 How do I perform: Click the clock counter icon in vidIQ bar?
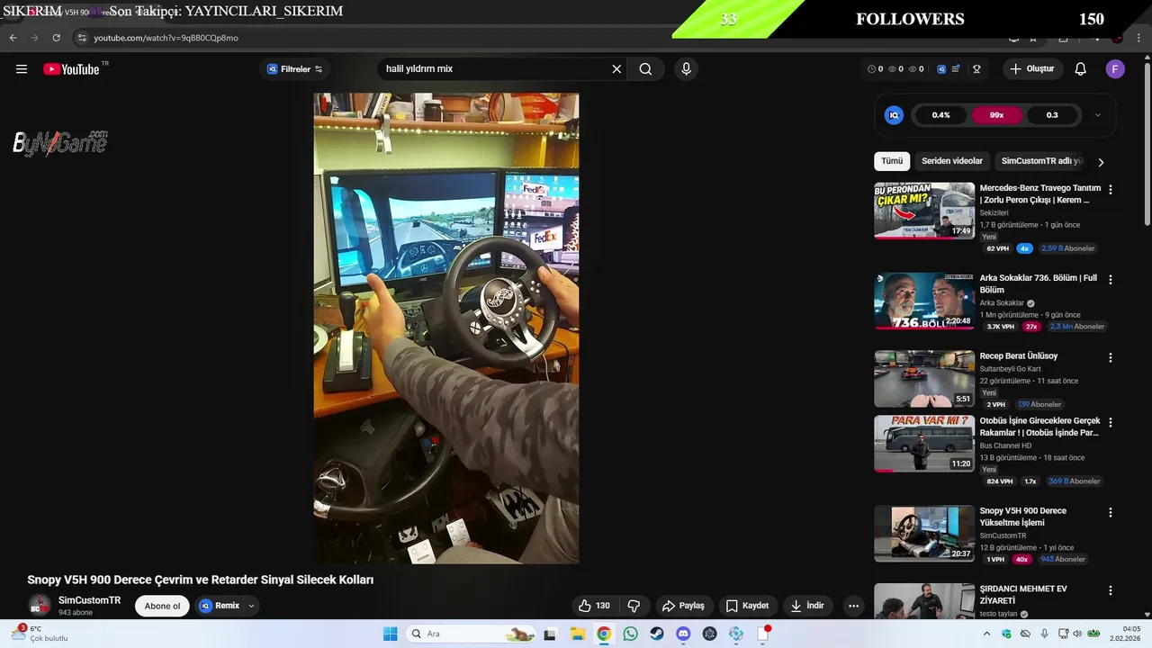[871, 69]
